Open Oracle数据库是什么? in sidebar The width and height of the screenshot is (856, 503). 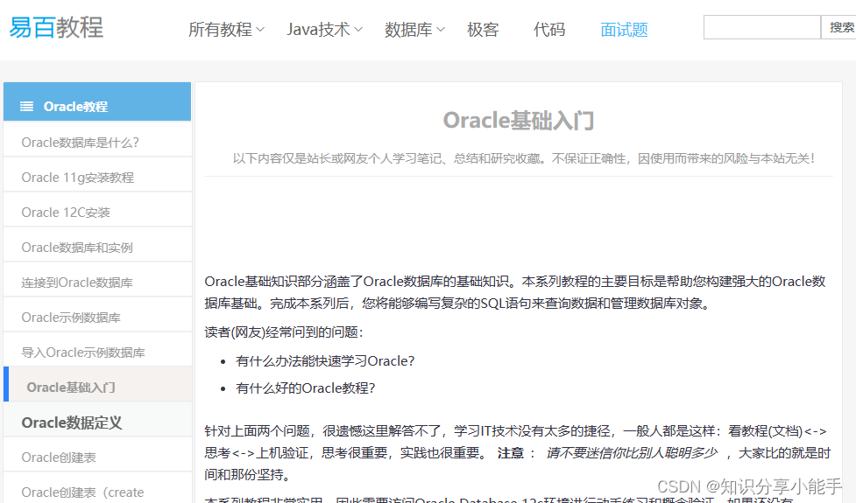point(81,143)
